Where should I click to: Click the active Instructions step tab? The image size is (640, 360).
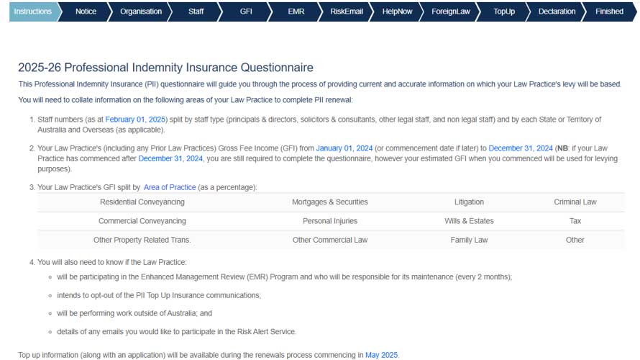pos(34,12)
